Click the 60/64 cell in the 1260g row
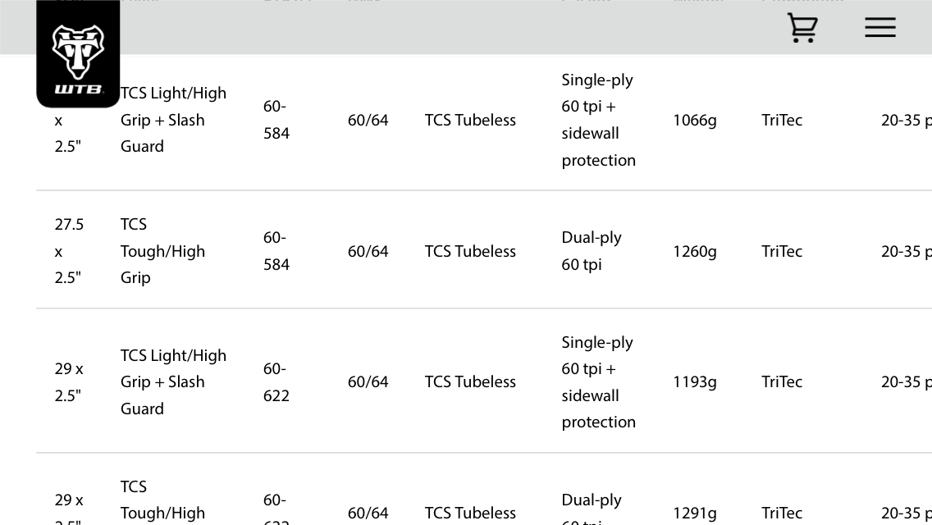The image size is (932, 525). pyautogui.click(x=368, y=251)
